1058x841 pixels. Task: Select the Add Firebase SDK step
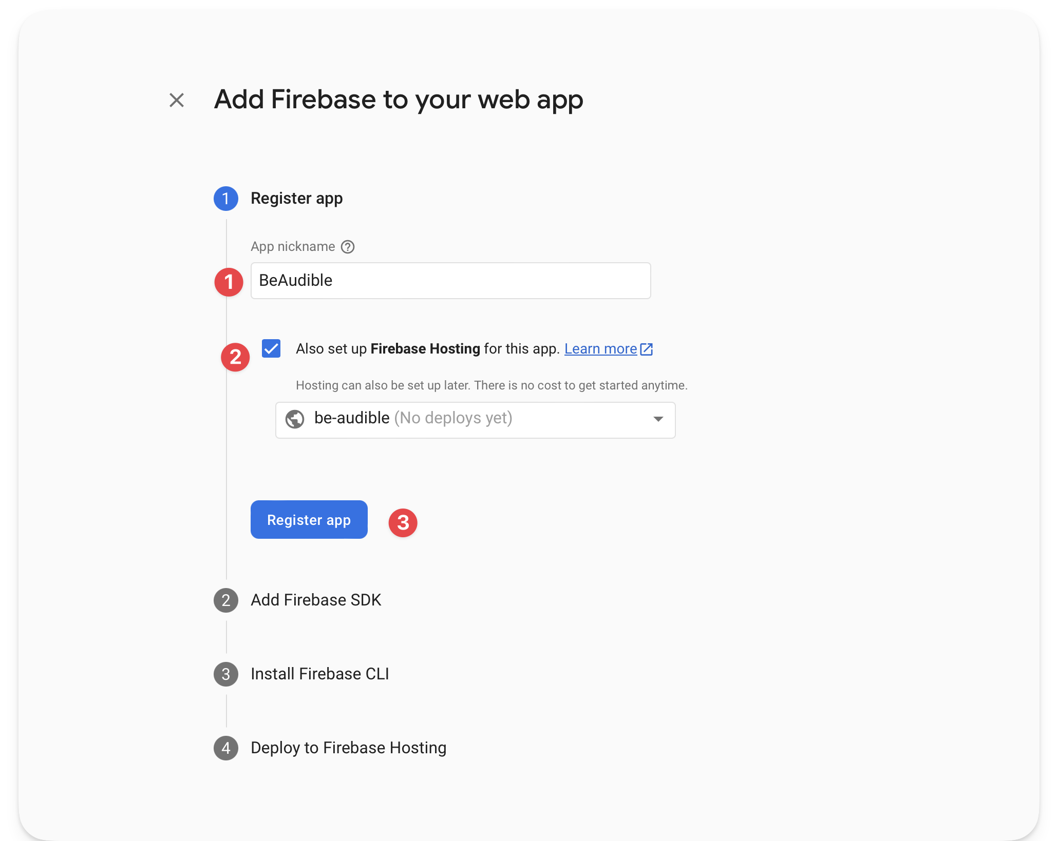click(316, 600)
